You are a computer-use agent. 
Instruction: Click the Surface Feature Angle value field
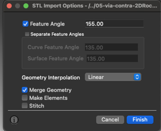112,58
